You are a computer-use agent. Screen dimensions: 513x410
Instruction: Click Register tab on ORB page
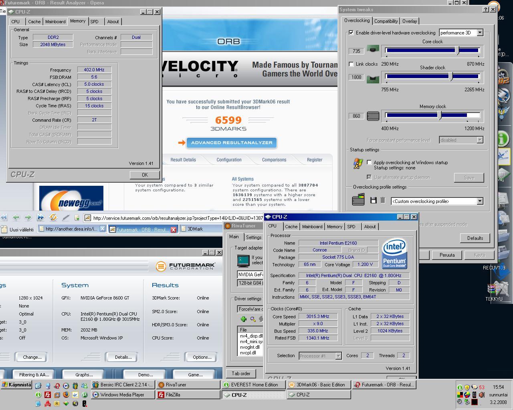click(x=315, y=159)
